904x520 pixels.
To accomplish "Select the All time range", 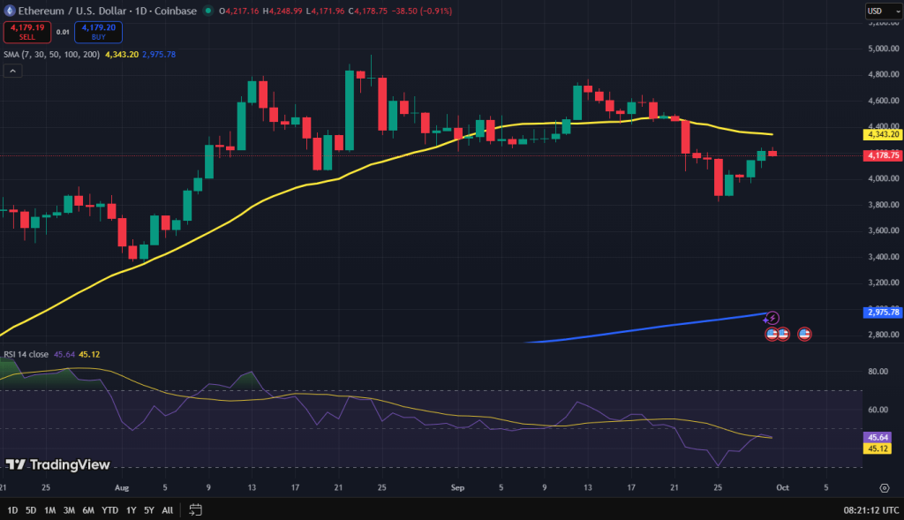I will point(167,510).
